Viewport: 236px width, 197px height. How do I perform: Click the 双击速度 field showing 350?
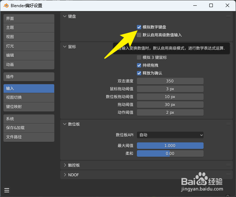[170, 81]
